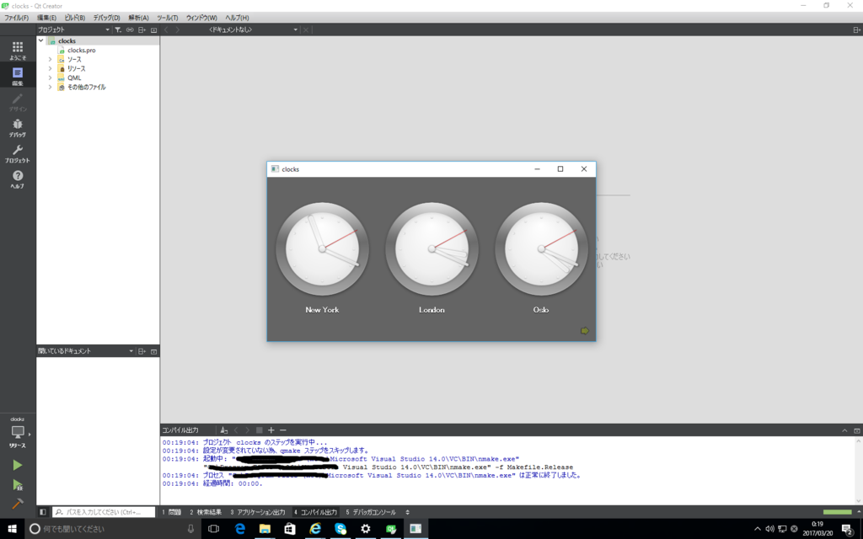Click the green Run button
Viewport: 863px width, 539px height.
[18, 465]
